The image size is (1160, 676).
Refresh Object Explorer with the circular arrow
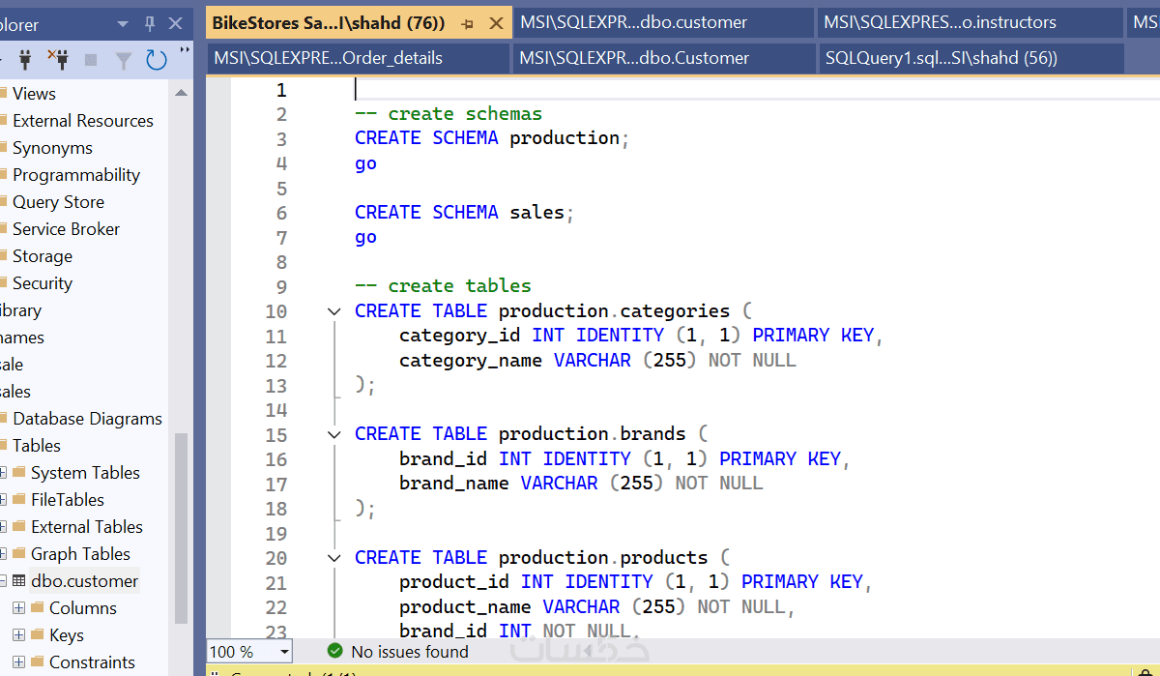click(157, 60)
